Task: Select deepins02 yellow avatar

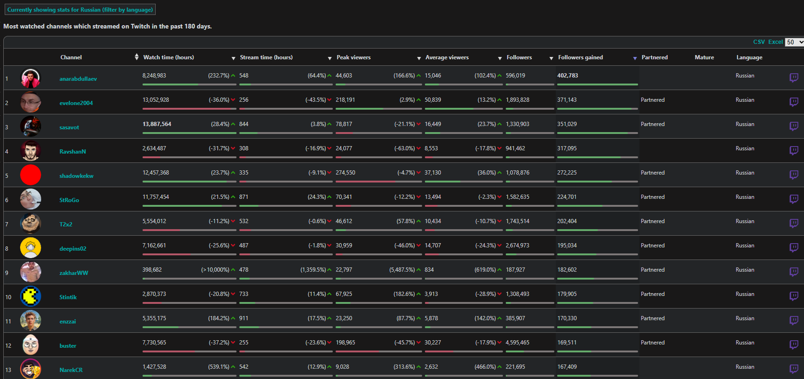Action: (x=30, y=248)
